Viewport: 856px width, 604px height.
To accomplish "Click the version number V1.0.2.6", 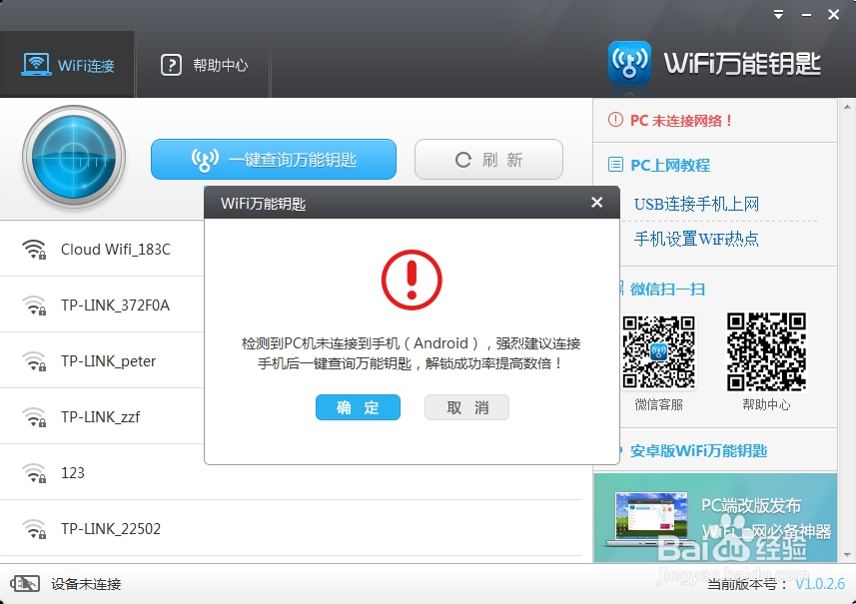I will [820, 584].
